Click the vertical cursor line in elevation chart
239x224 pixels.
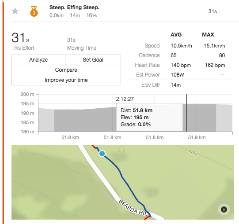(186, 113)
